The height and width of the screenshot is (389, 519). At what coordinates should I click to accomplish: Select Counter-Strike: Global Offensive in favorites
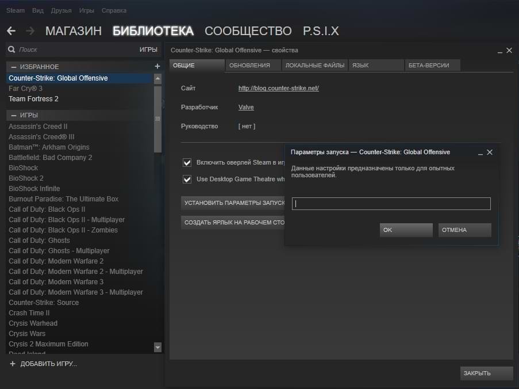coord(79,78)
